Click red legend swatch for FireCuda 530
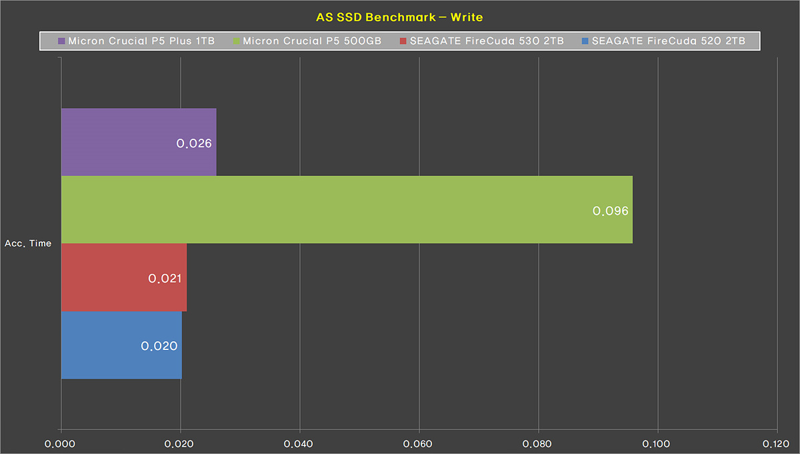This screenshot has height=454, width=800. point(403,41)
